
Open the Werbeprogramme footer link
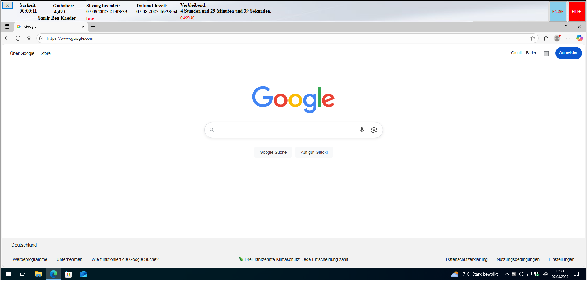point(30,259)
